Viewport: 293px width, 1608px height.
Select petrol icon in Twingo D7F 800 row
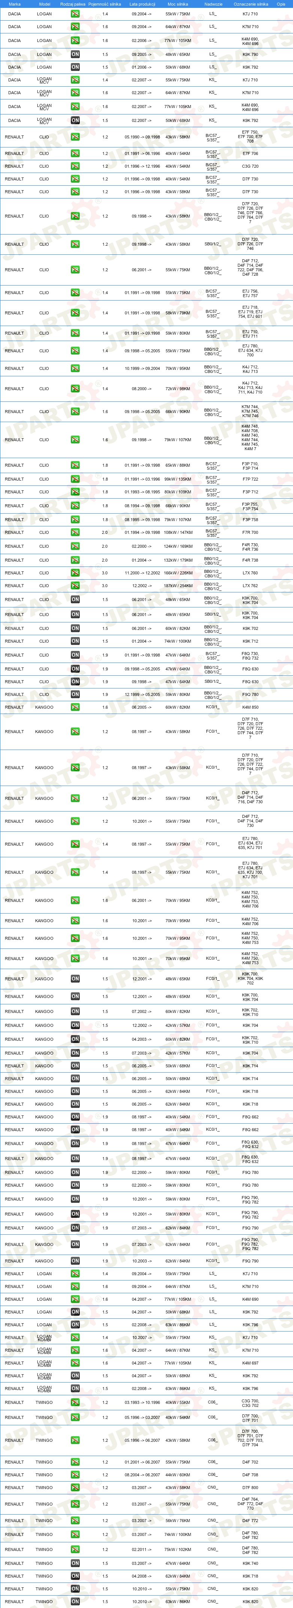(x=75, y=1488)
